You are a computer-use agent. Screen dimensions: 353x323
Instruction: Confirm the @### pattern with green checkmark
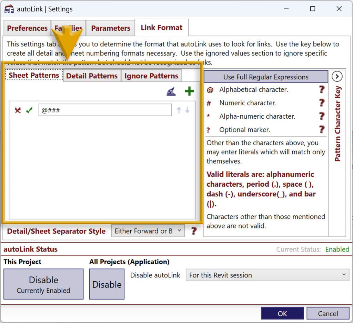point(29,110)
